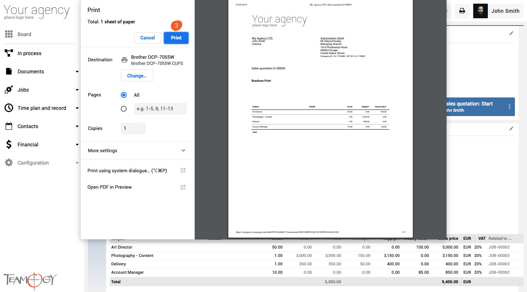Open three-dot menu on Sales quotation card
This screenshot has height=292, width=527.
click(x=509, y=106)
